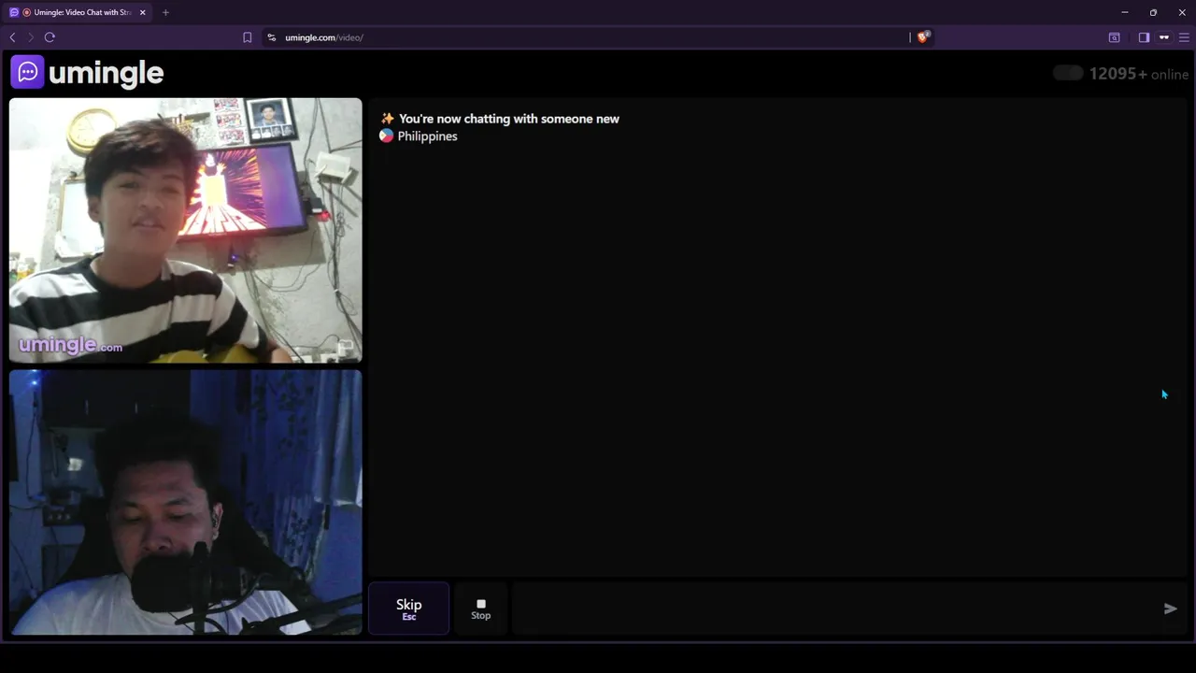Click "You're now chatting with someone new" text

click(x=508, y=119)
